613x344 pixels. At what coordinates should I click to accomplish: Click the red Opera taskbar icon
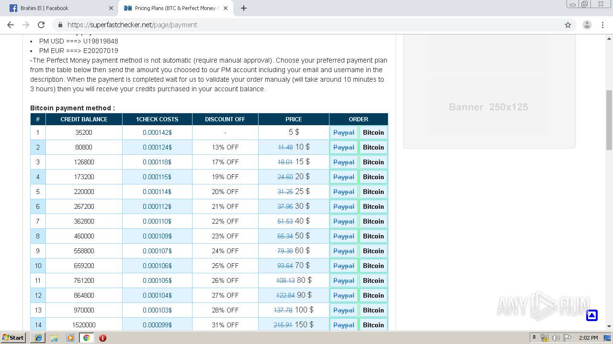102,338
